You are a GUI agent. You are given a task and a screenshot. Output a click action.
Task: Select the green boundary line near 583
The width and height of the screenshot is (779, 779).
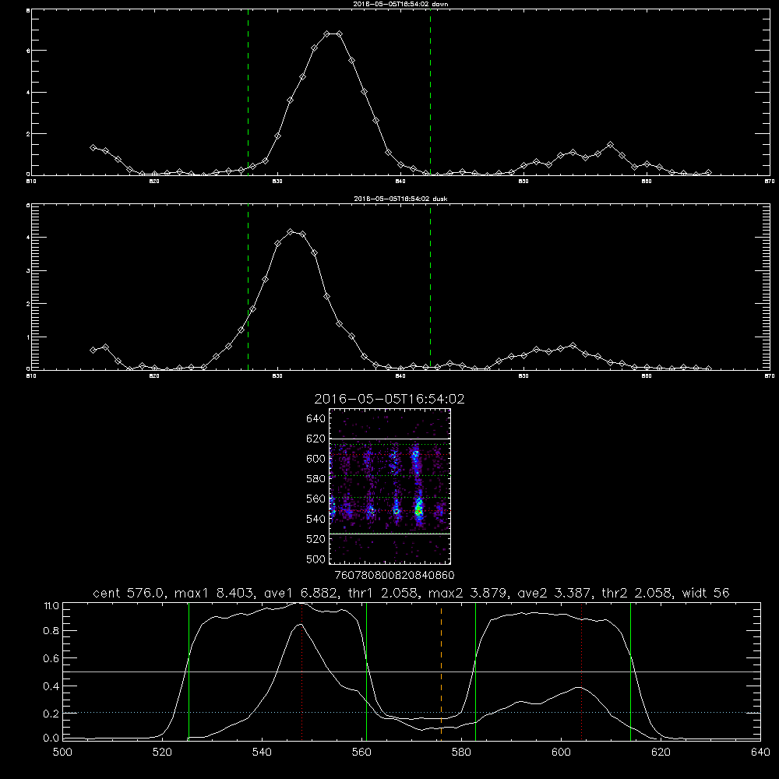click(475, 671)
